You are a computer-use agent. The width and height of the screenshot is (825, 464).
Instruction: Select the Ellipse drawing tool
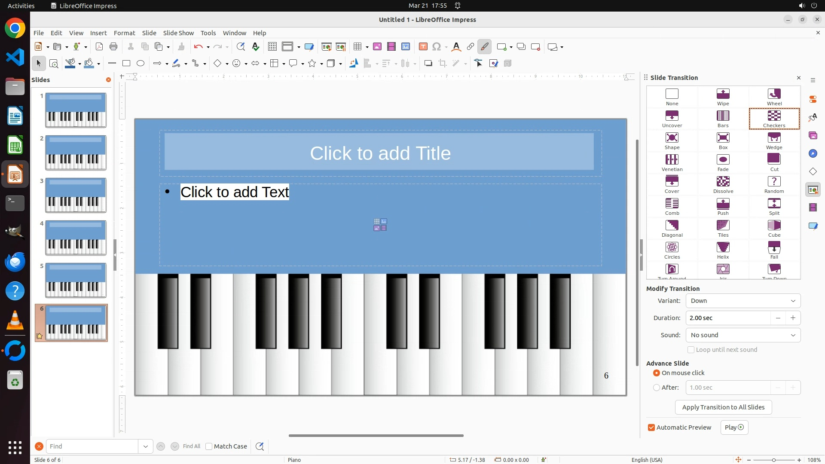coord(141,64)
